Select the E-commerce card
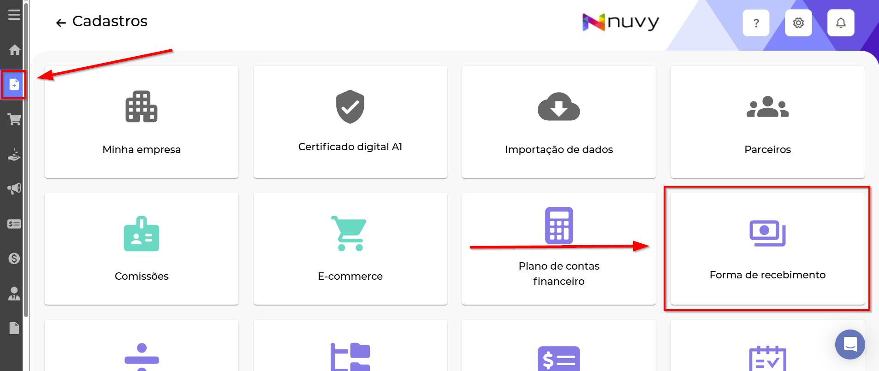This screenshot has width=879, height=371. coord(350,249)
